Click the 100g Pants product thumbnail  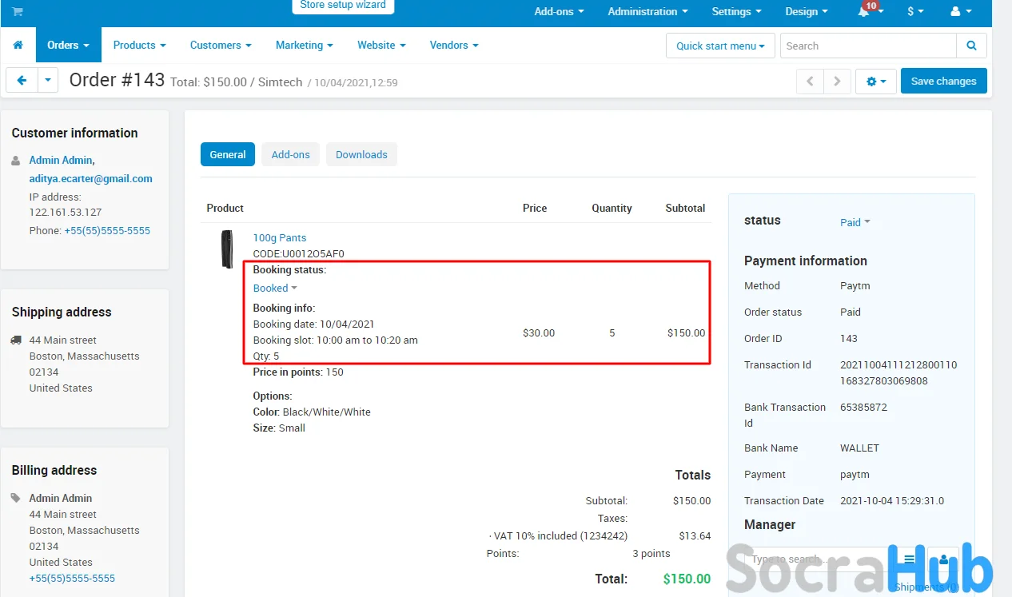pyautogui.click(x=227, y=249)
